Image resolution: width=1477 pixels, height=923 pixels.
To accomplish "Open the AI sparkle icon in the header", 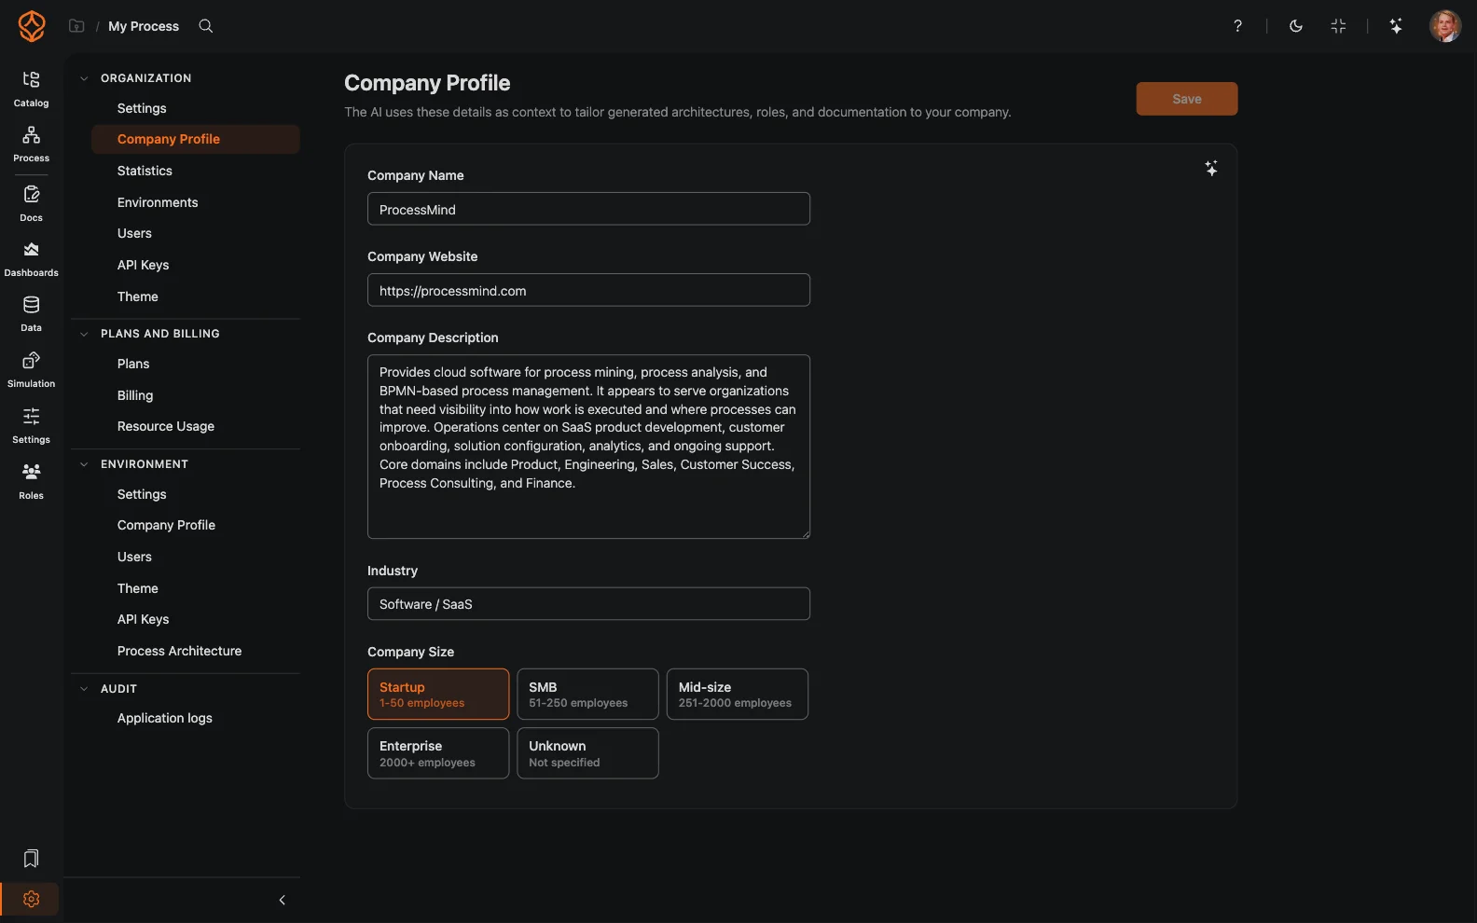I will coord(1396,26).
